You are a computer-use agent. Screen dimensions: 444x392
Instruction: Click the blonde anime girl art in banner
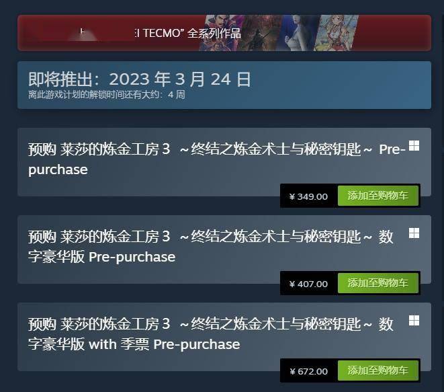tap(336, 33)
